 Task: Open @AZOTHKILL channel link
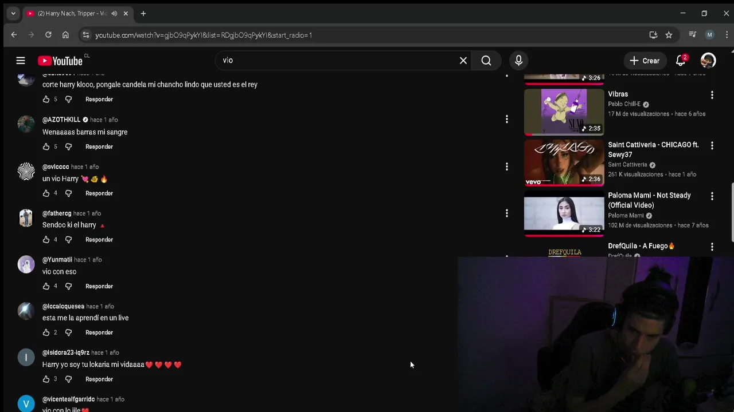click(61, 120)
